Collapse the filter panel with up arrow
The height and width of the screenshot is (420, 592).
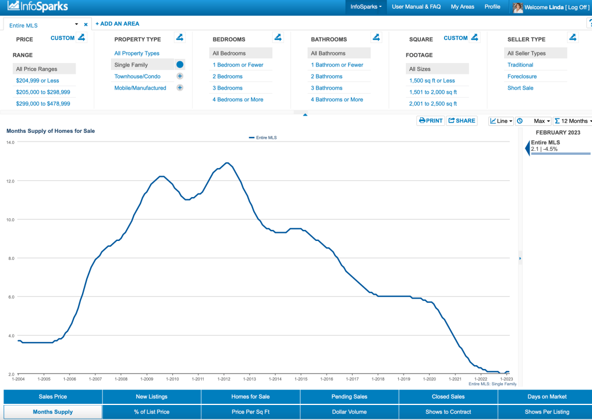tap(305, 114)
